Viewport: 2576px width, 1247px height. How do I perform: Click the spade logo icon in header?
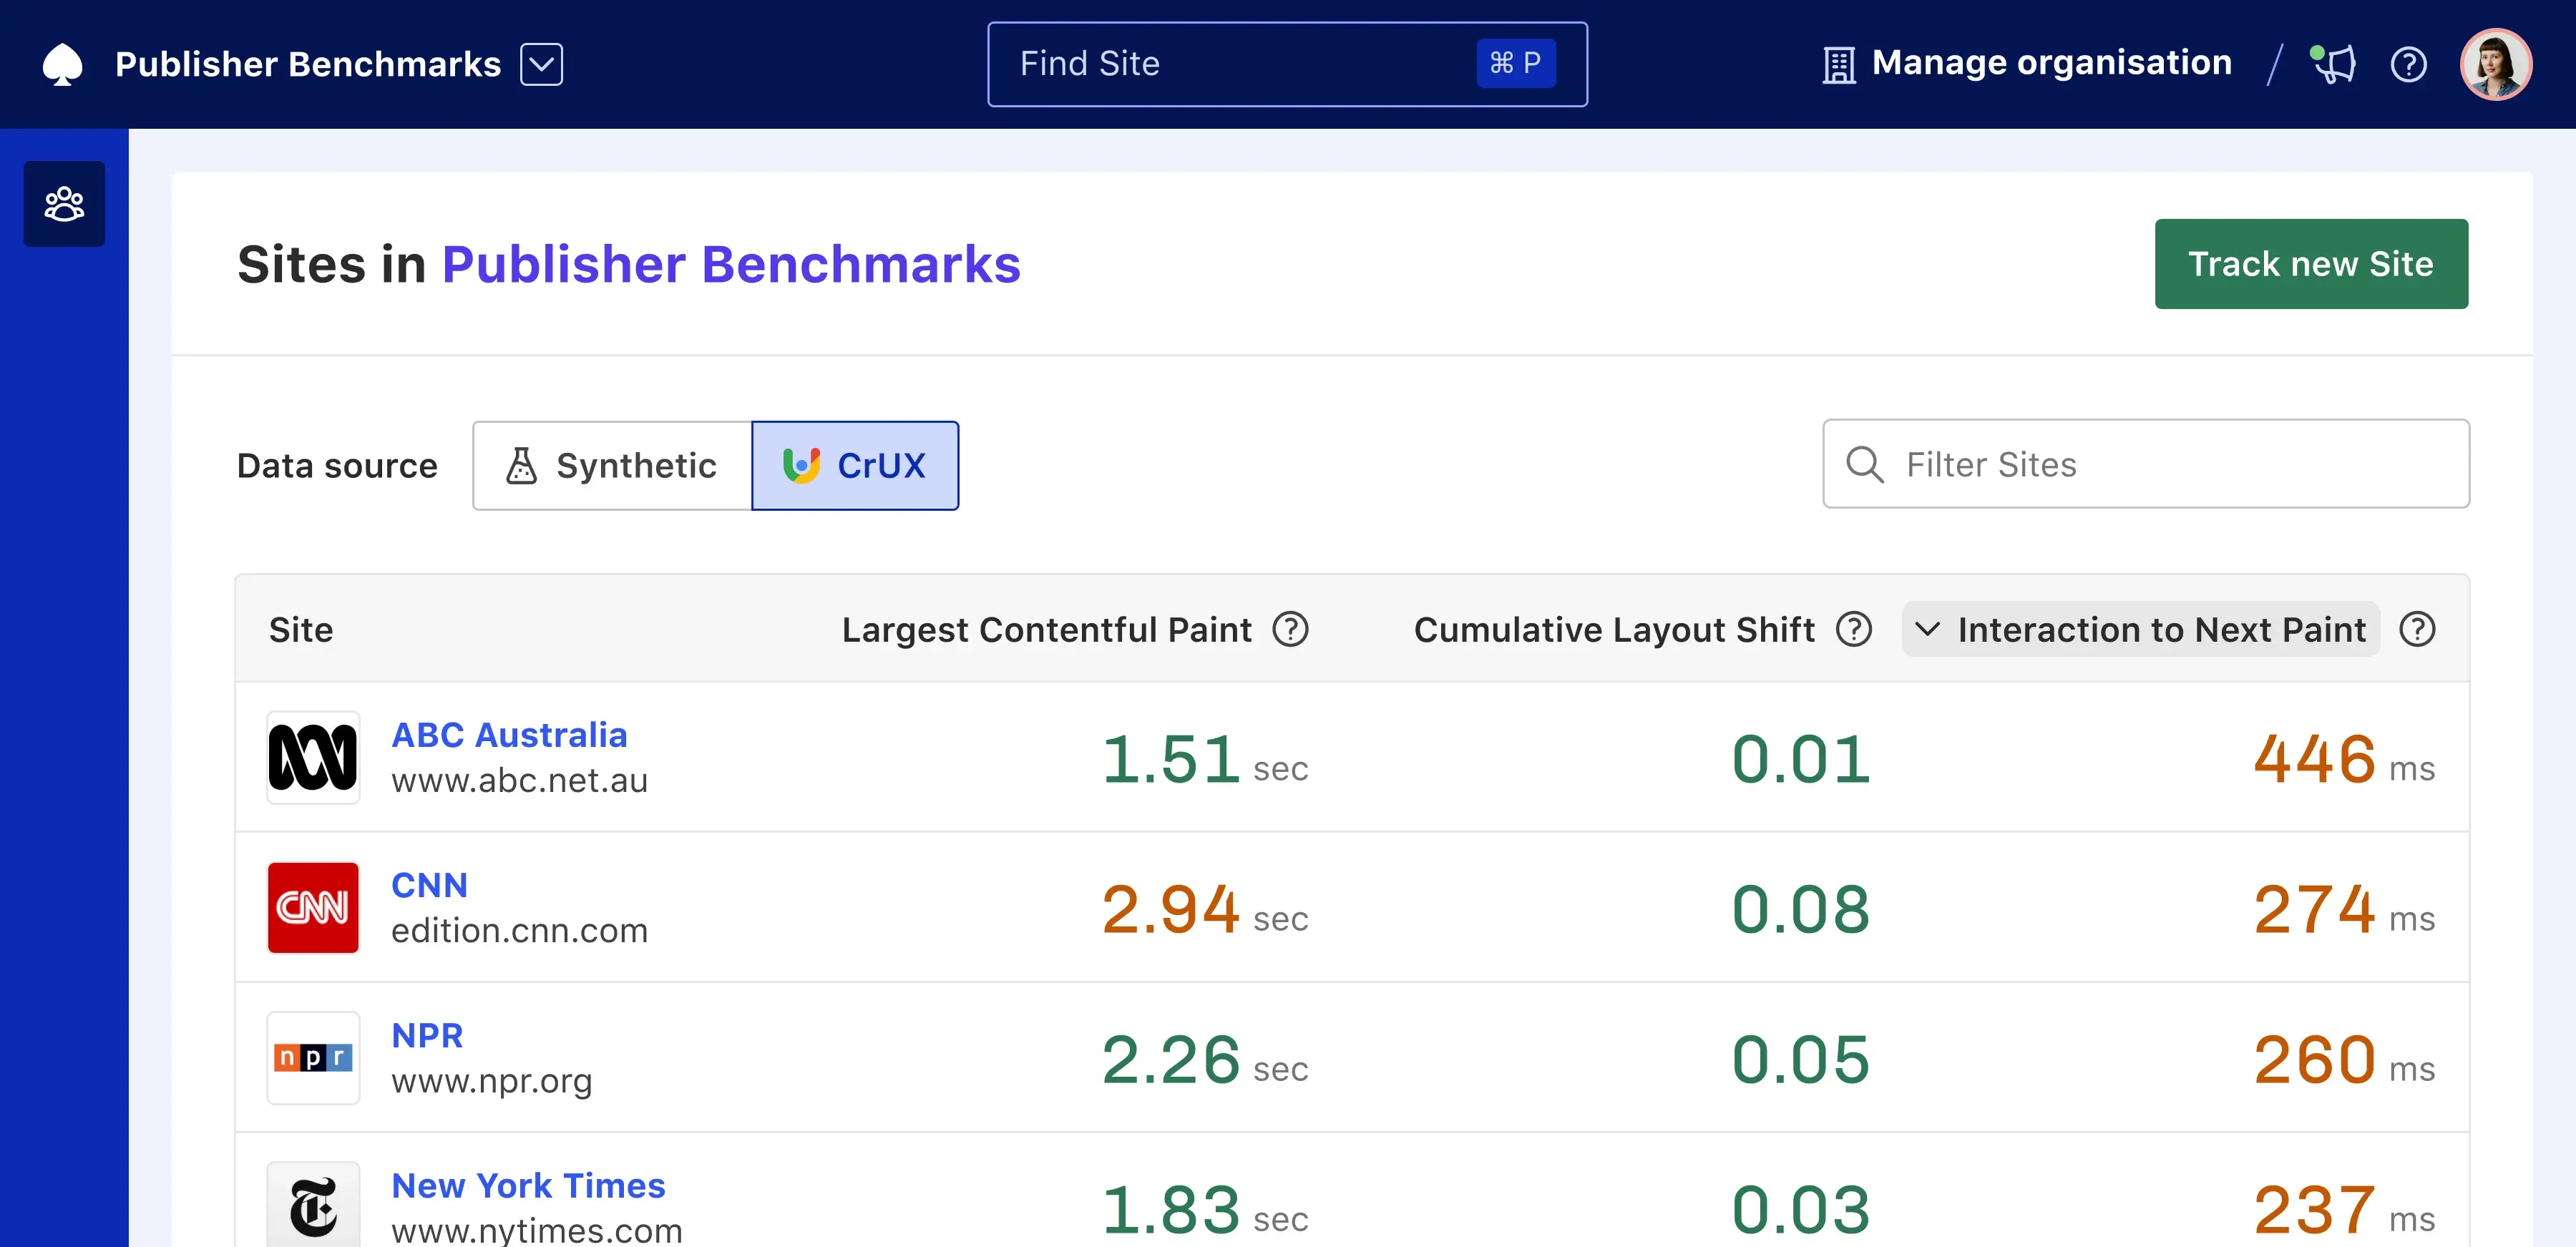click(62, 64)
